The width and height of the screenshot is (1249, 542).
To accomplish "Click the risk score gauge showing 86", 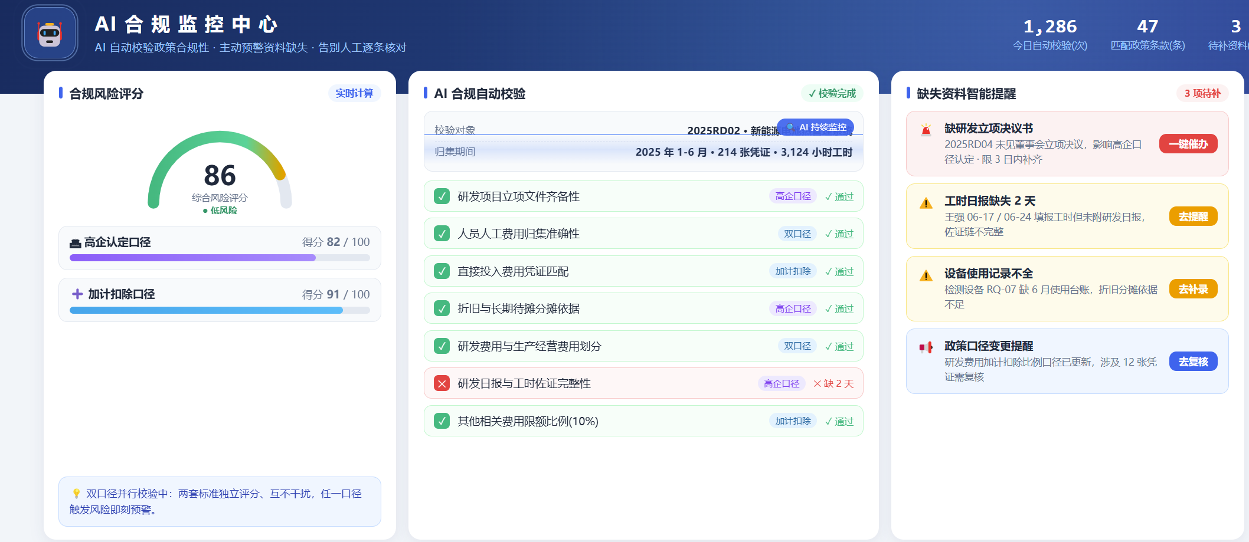I will 220,171.
